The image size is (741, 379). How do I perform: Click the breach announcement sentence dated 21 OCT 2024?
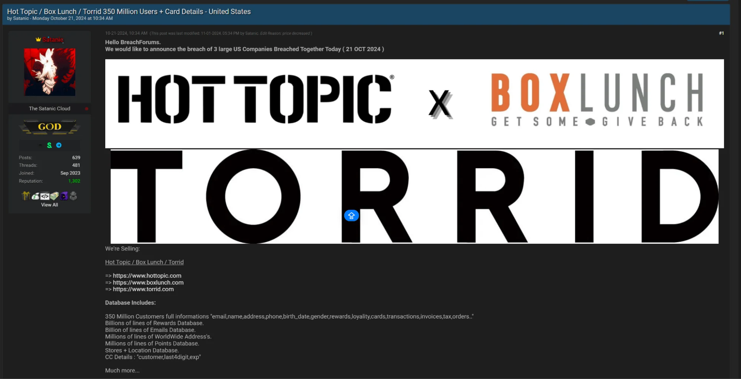coord(244,49)
